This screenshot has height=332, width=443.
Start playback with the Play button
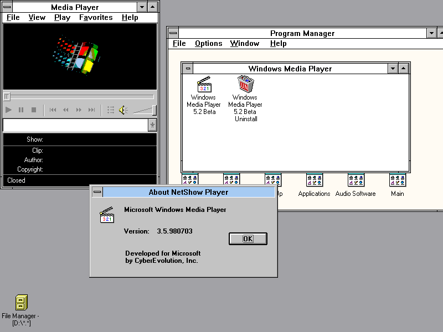(8, 110)
